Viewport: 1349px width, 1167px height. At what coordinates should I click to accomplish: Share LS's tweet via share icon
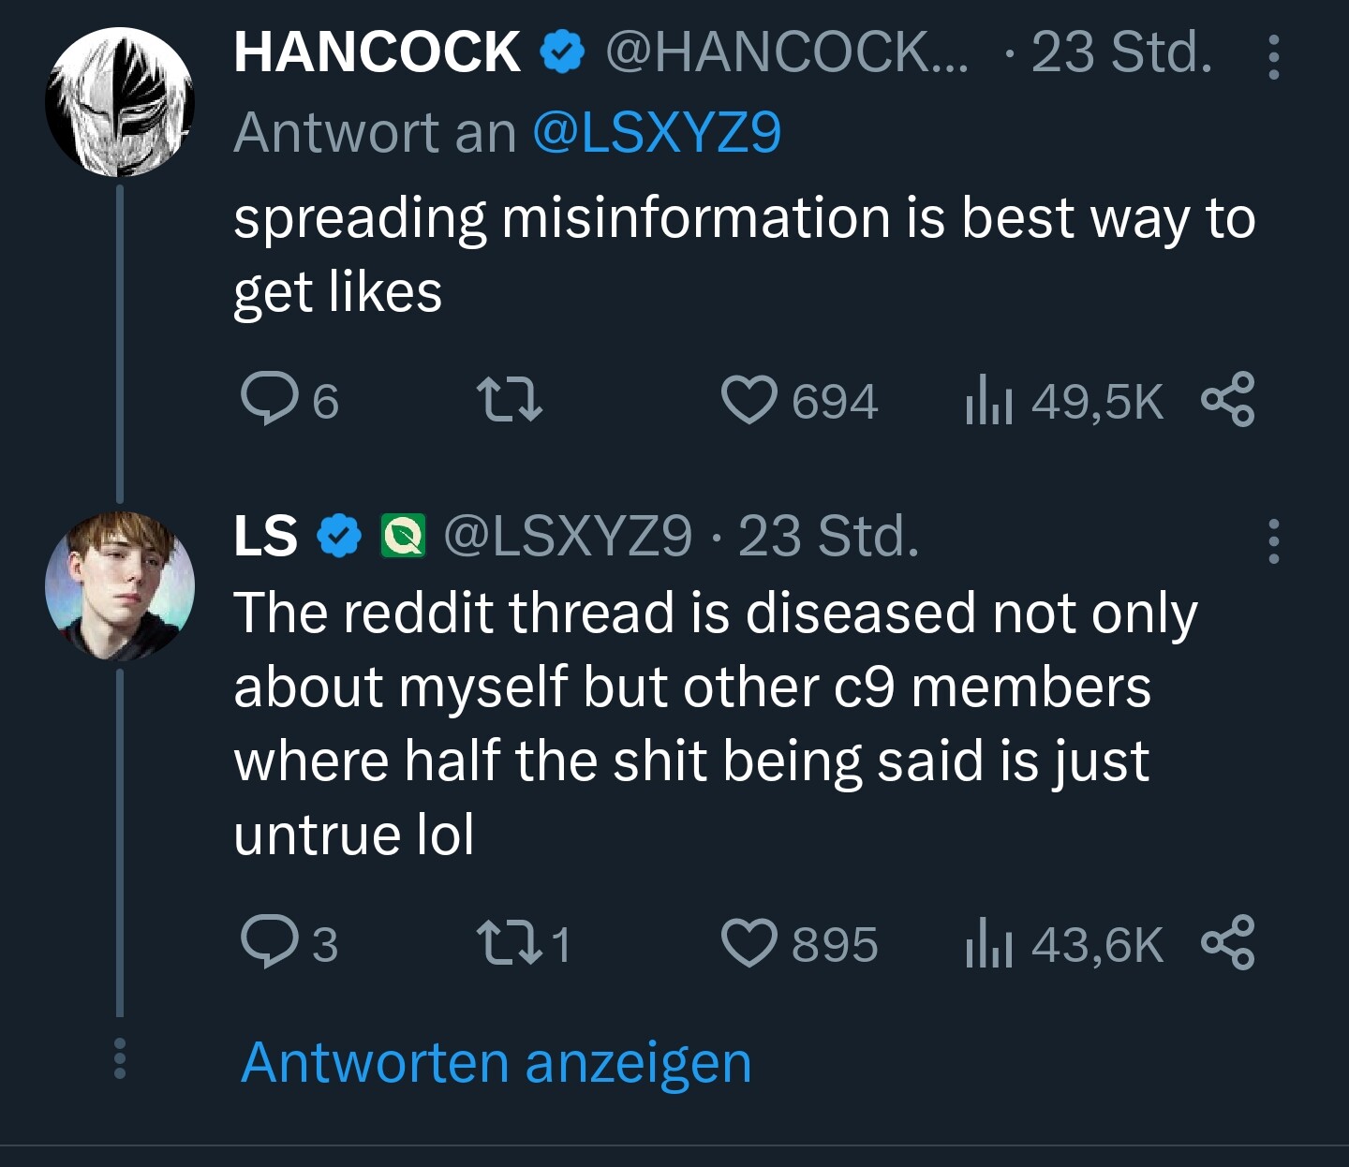1228,943
